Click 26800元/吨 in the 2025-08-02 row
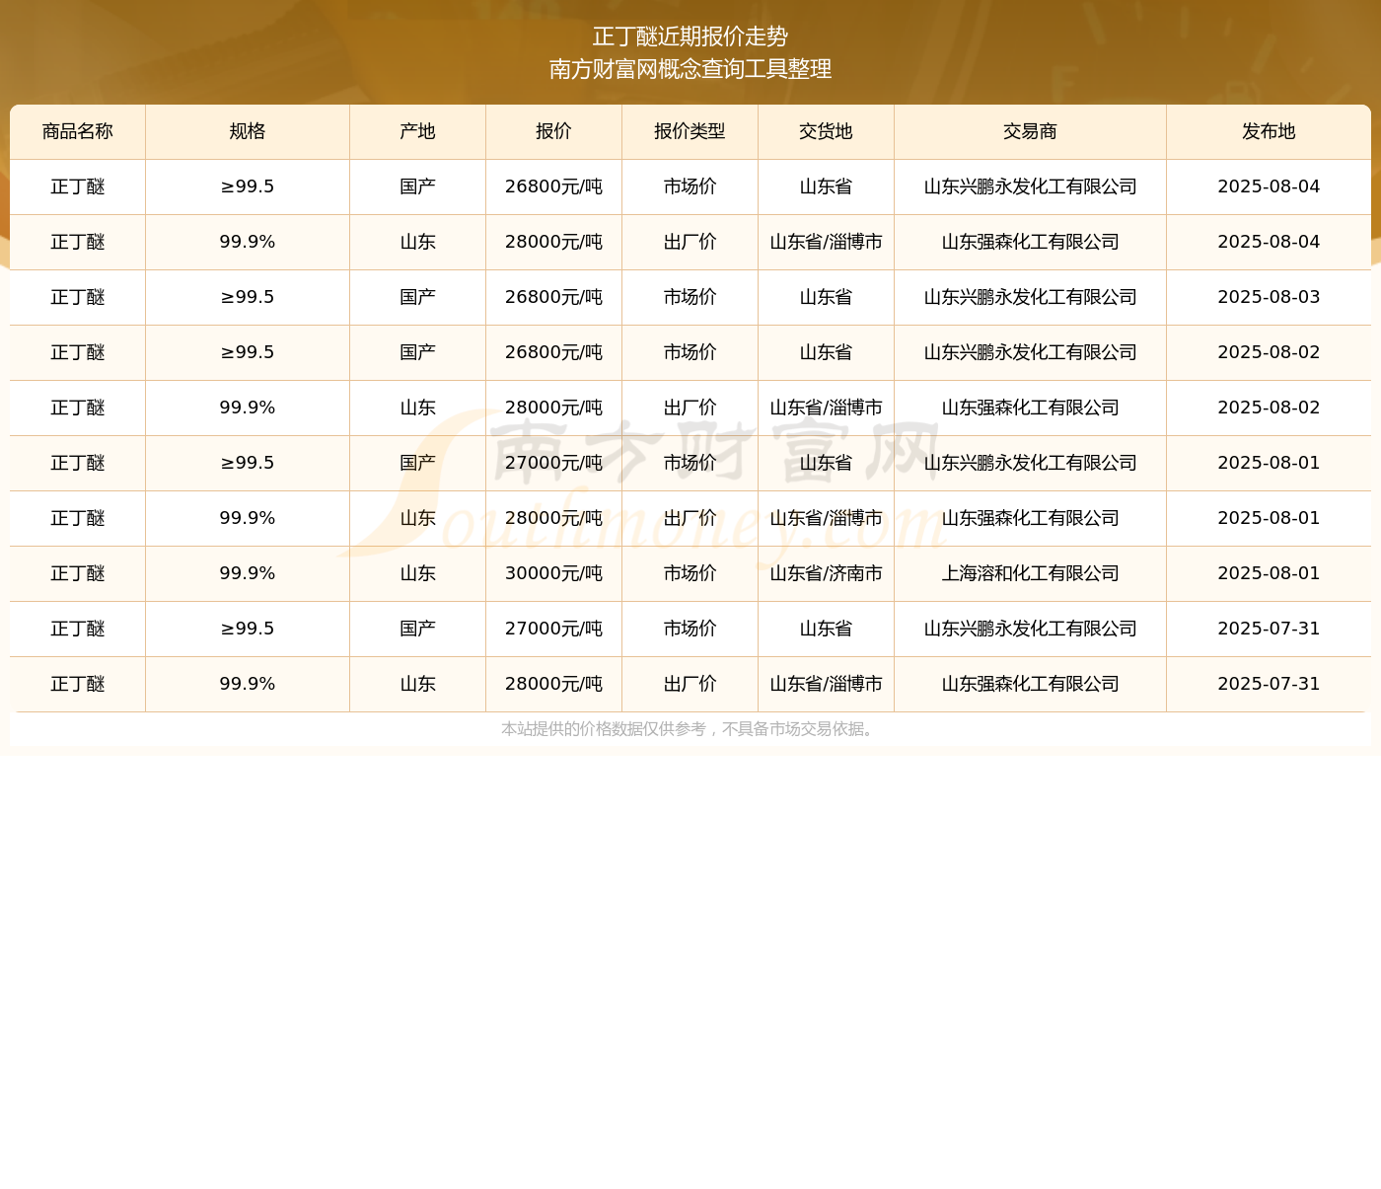The width and height of the screenshot is (1381, 1189). [553, 352]
